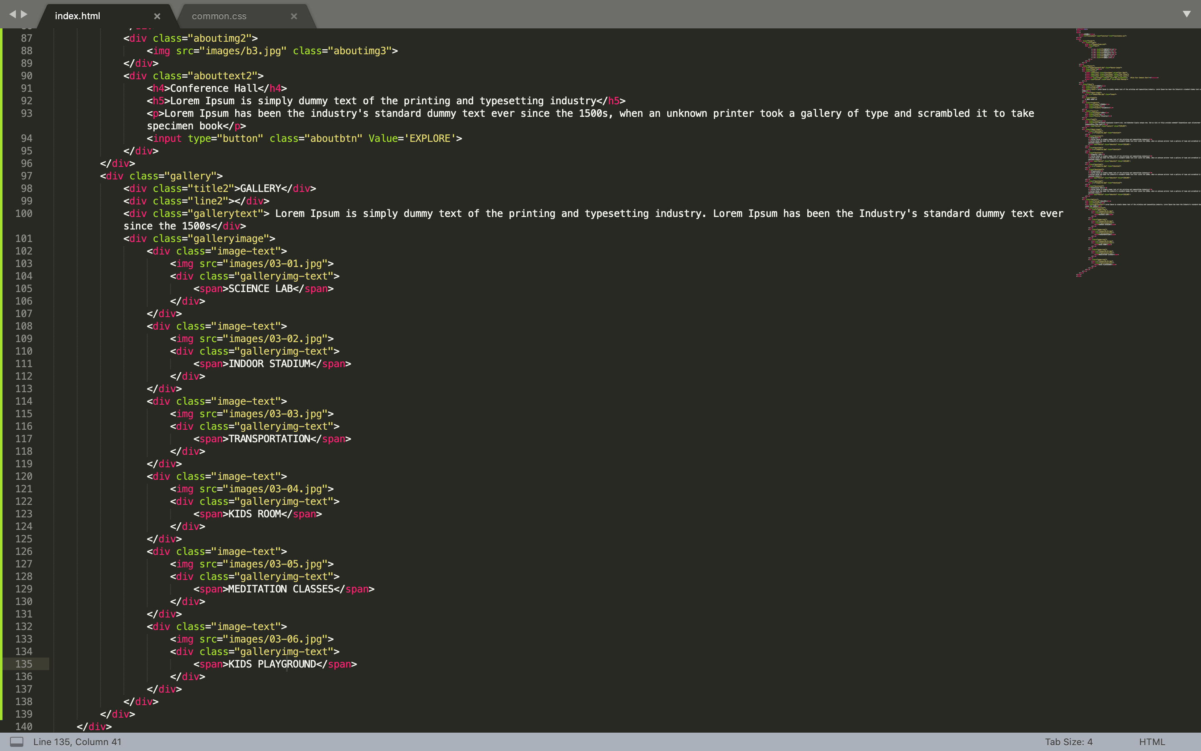Close the common.css tab
The height and width of the screenshot is (751, 1201).
pyautogui.click(x=294, y=16)
